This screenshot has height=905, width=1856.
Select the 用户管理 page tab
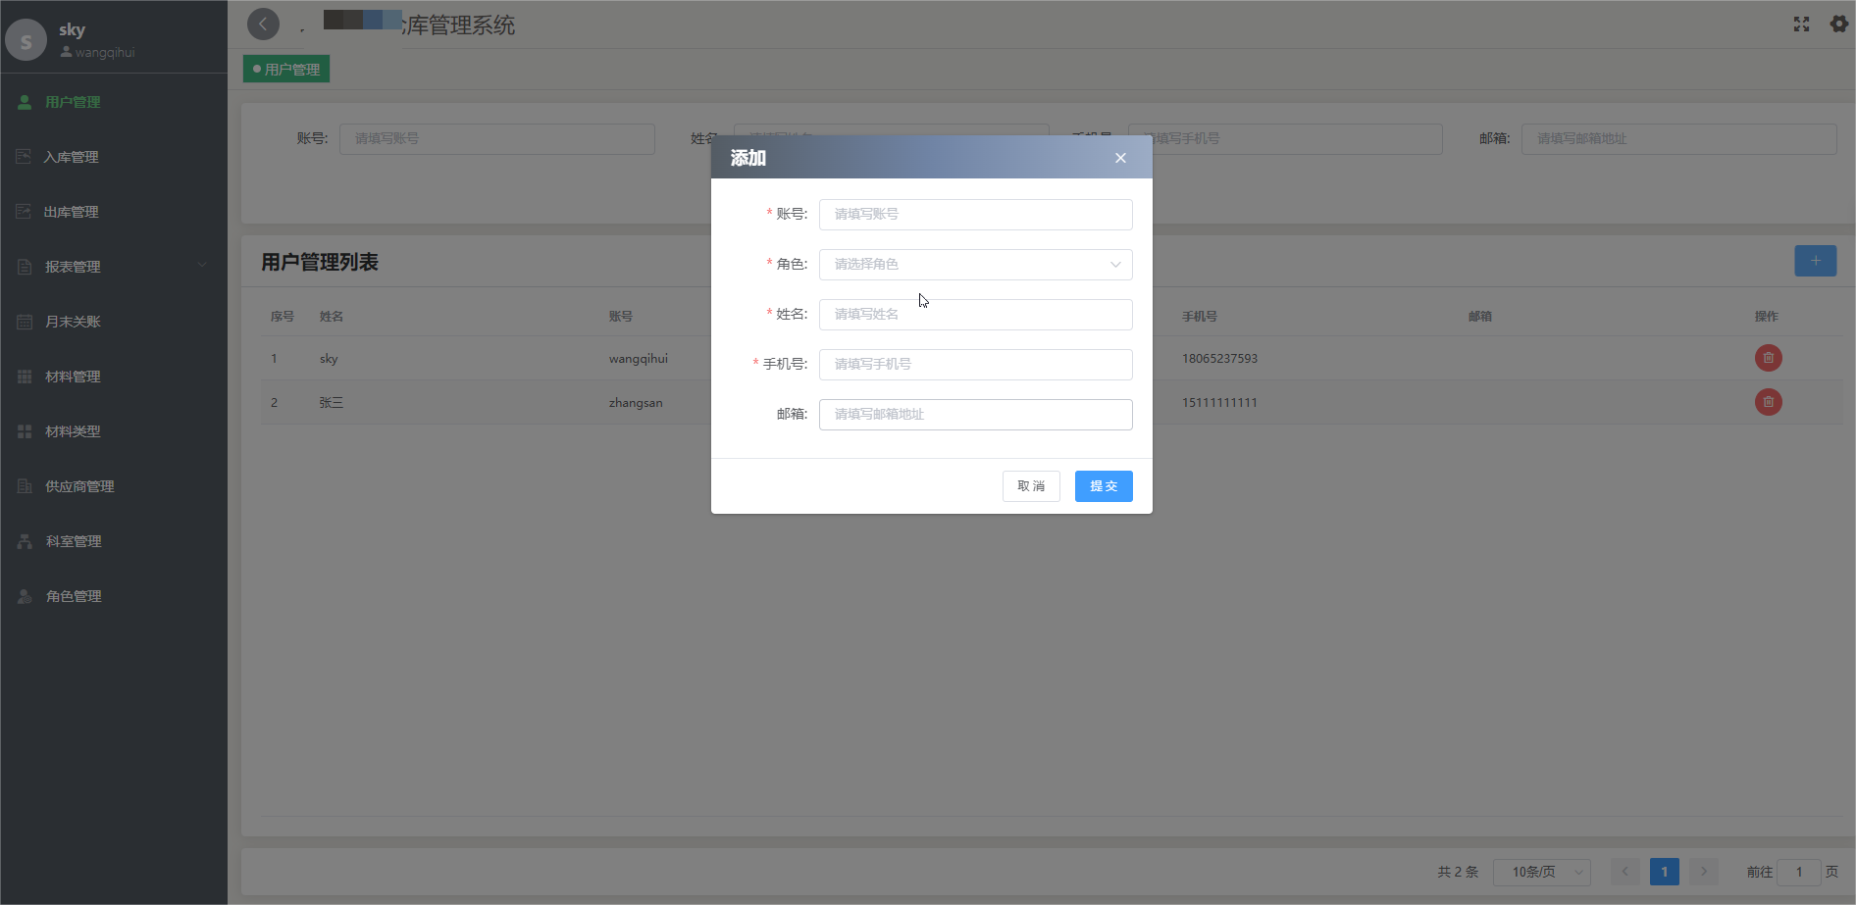[x=286, y=70]
